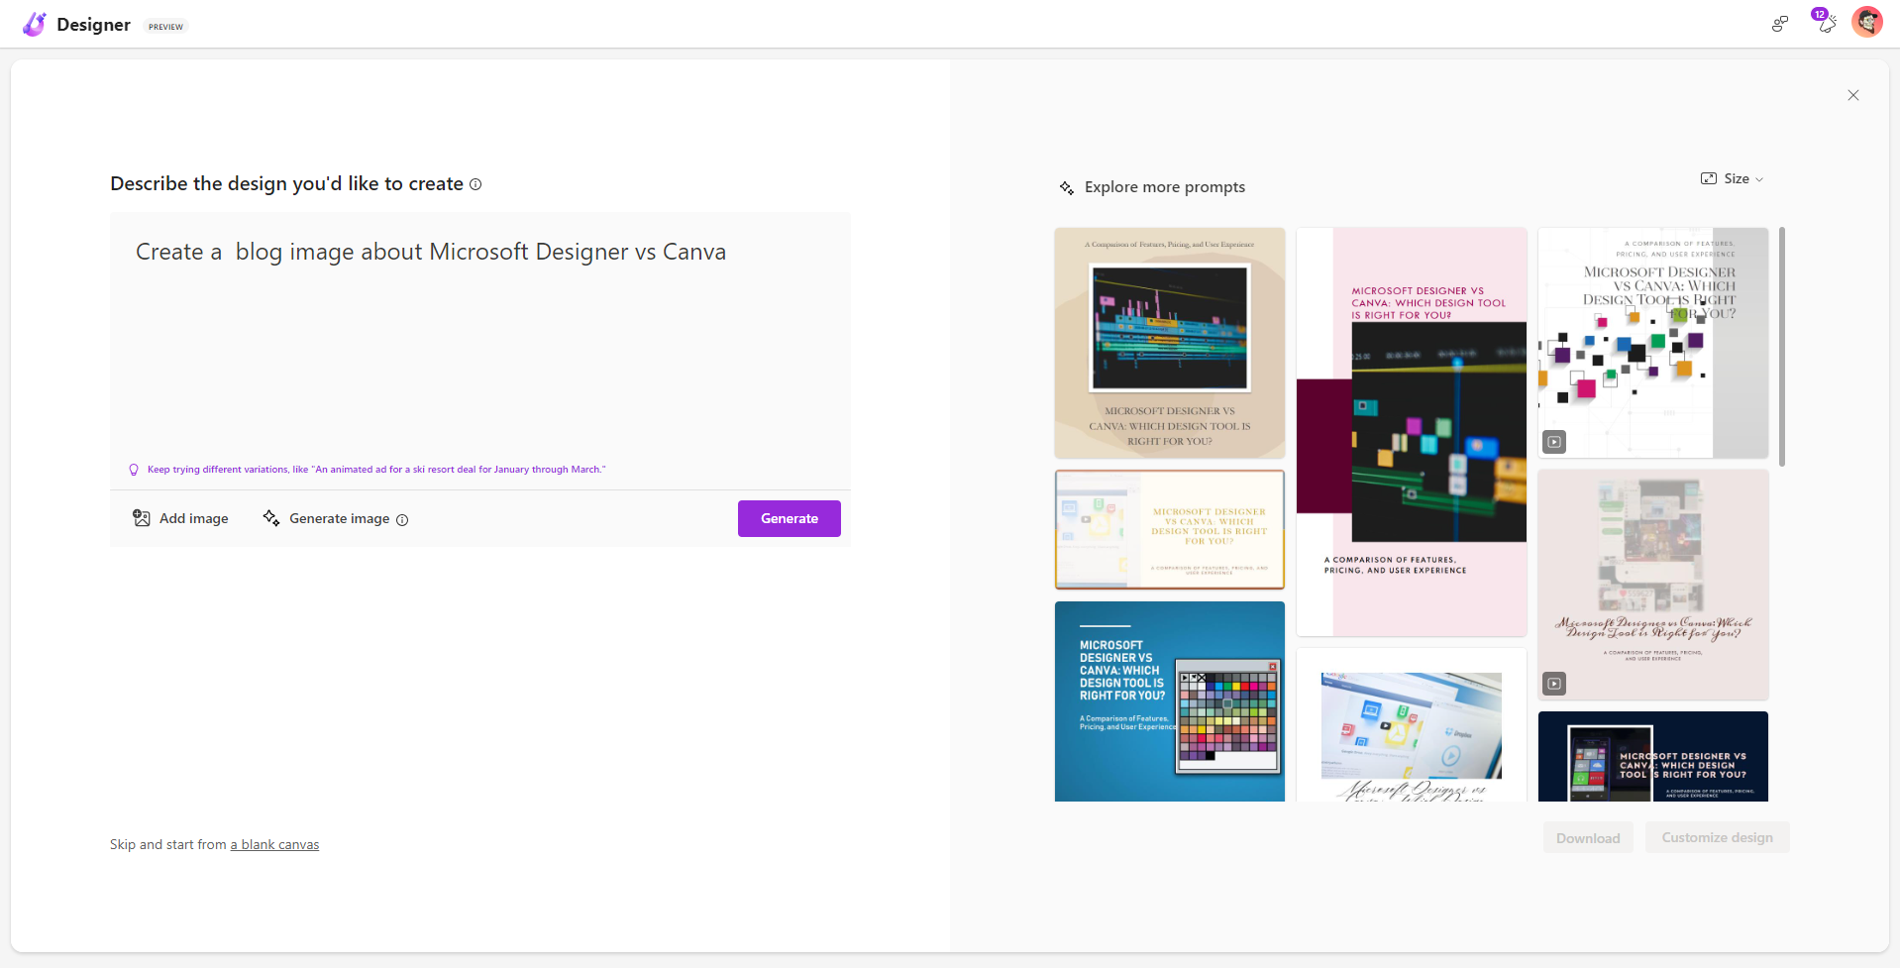Viewport: 1900px width, 968px height.
Task: Select the blue design with color palette
Action: [x=1170, y=701]
